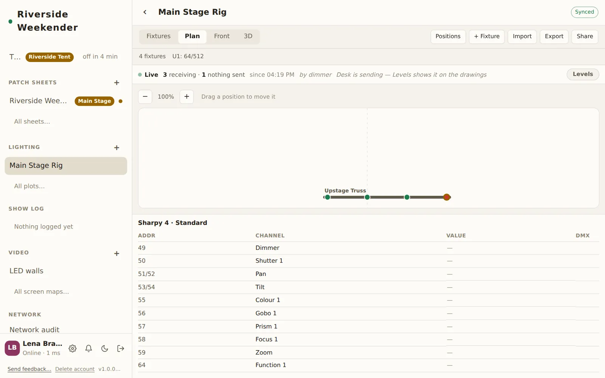Viewport: 605px width, 378px height.
Task: Click the LB user avatar
Action: [12, 348]
